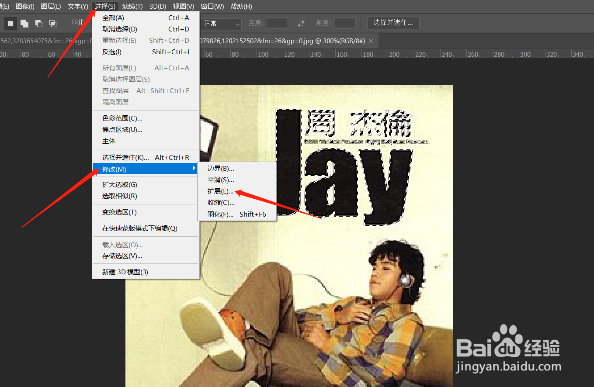Choose 选择并遮住(K)... menu entry
The image size is (594, 387).
click(x=146, y=158)
